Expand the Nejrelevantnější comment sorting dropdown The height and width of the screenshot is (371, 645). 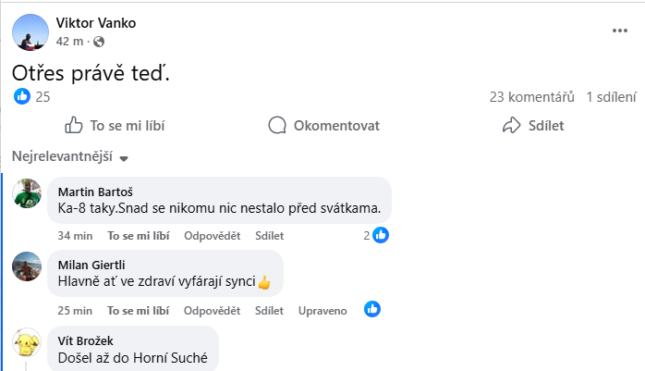tap(69, 156)
